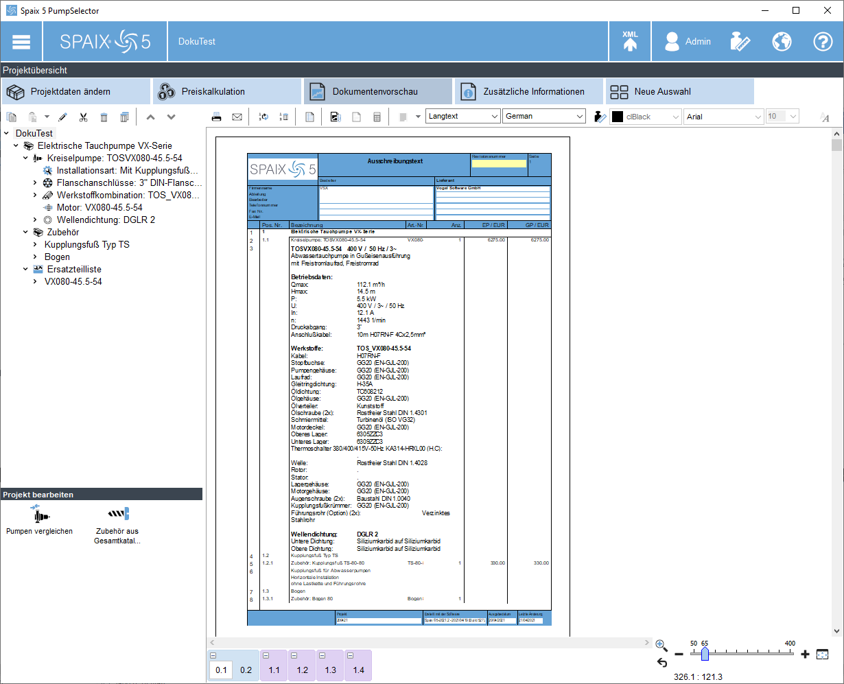Send document via email envelope icon
This screenshot has height=684, width=844.
(237, 117)
